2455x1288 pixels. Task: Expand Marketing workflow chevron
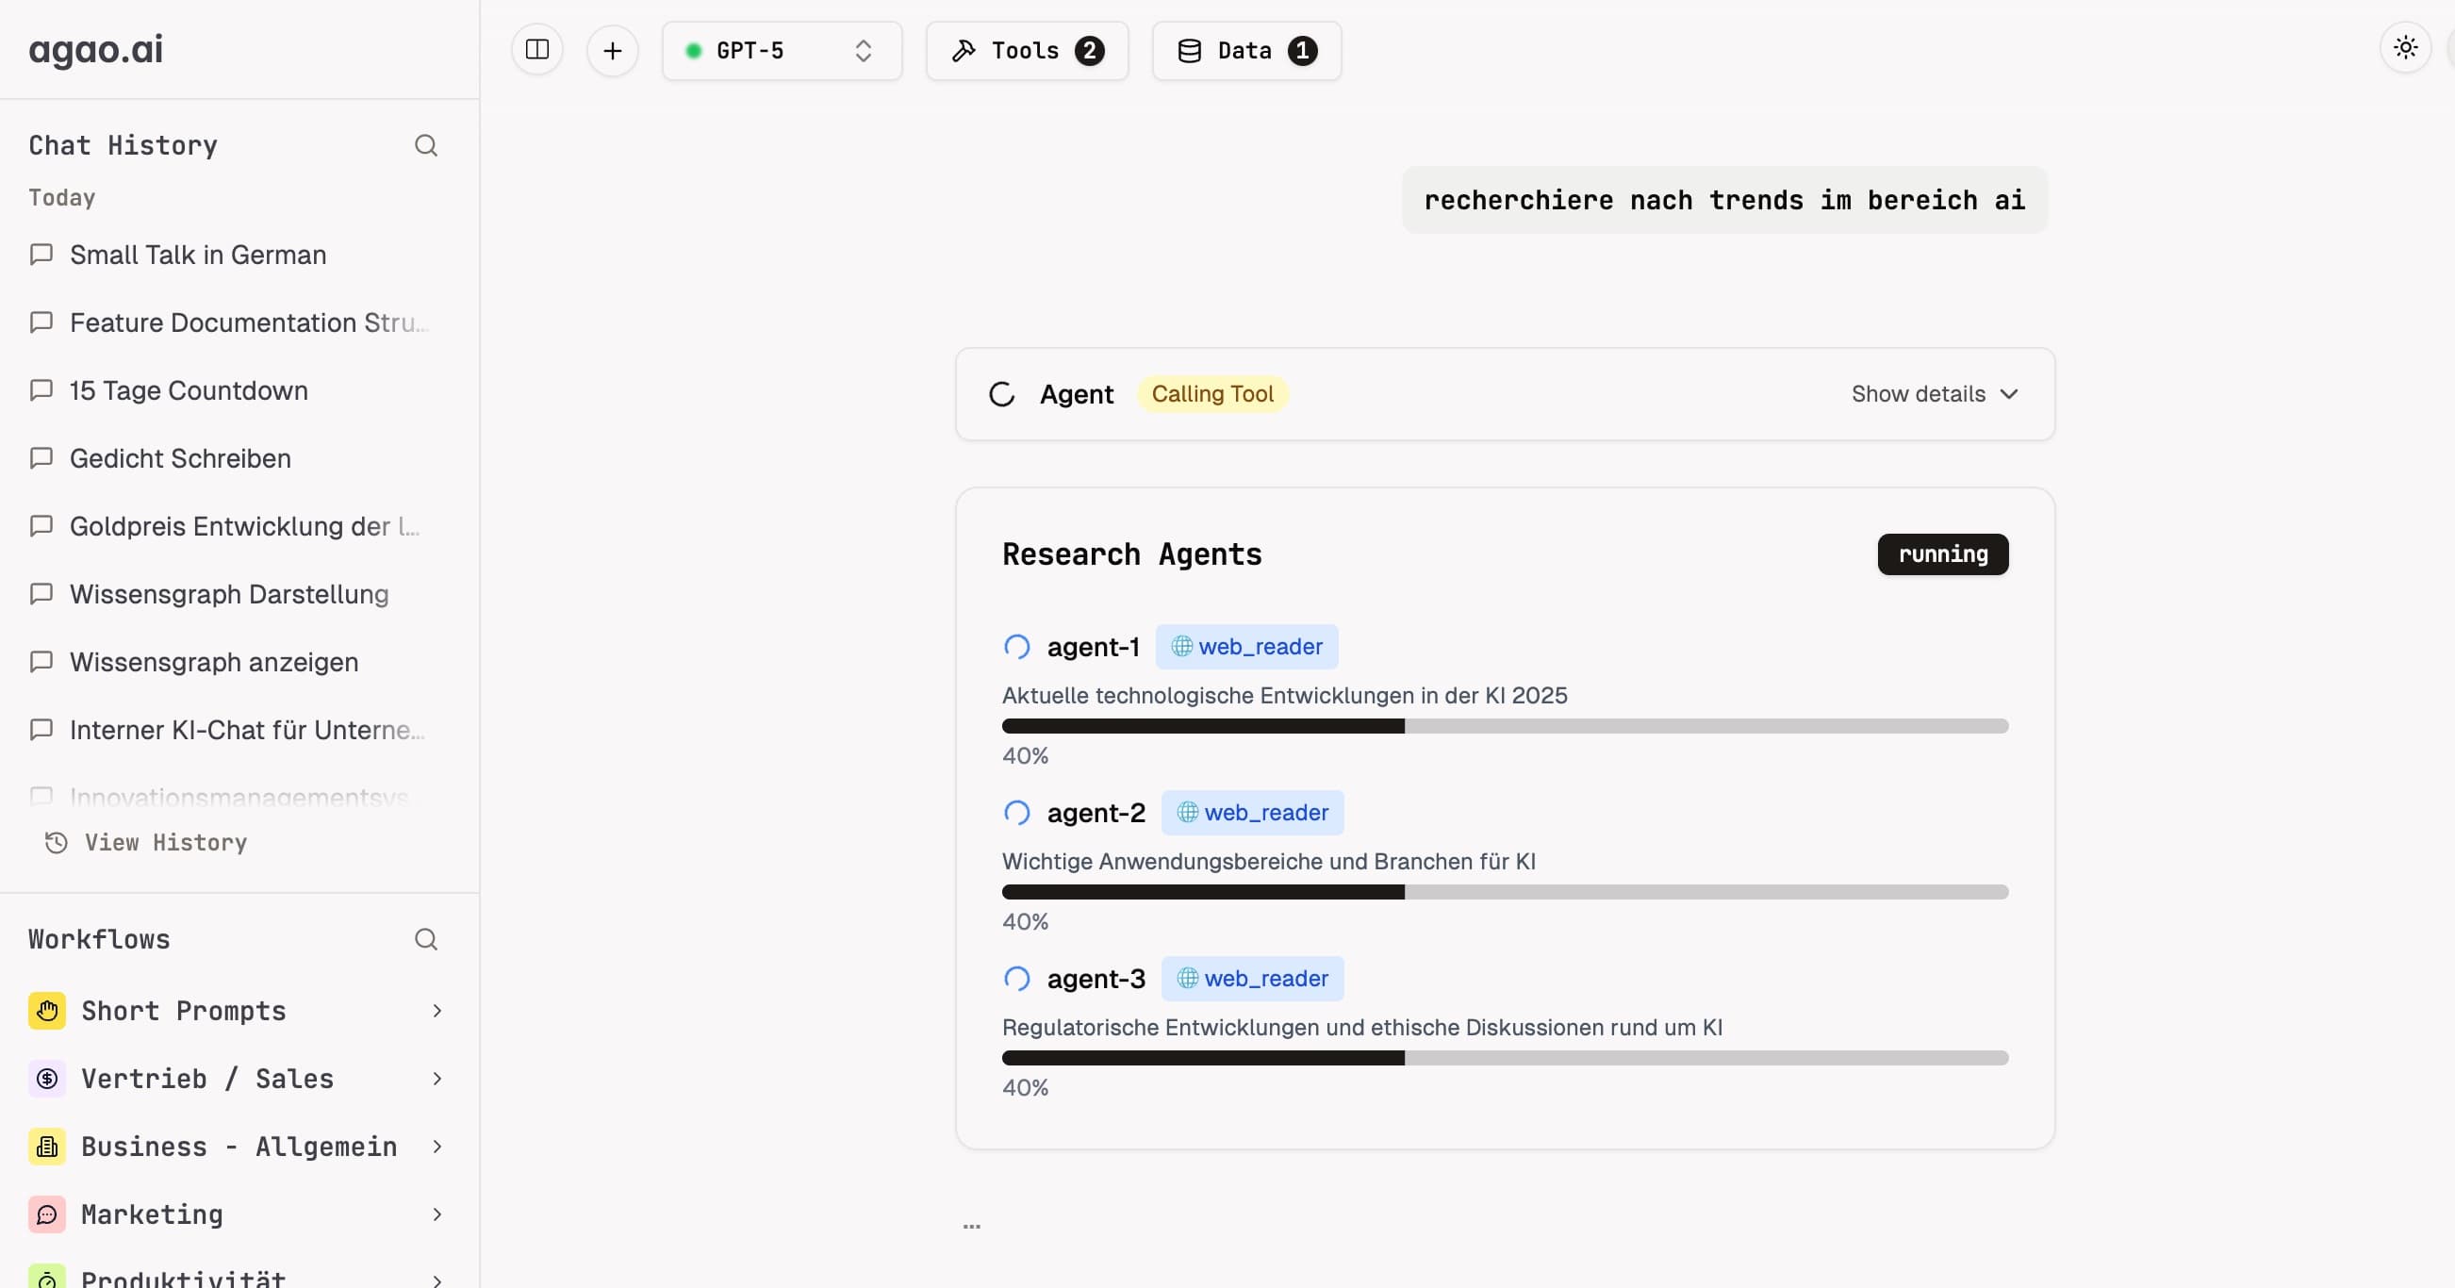click(437, 1214)
